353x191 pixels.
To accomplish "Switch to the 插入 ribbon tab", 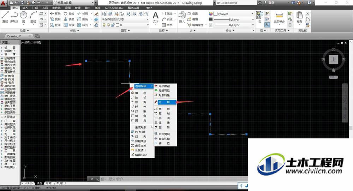I will 25,8.
